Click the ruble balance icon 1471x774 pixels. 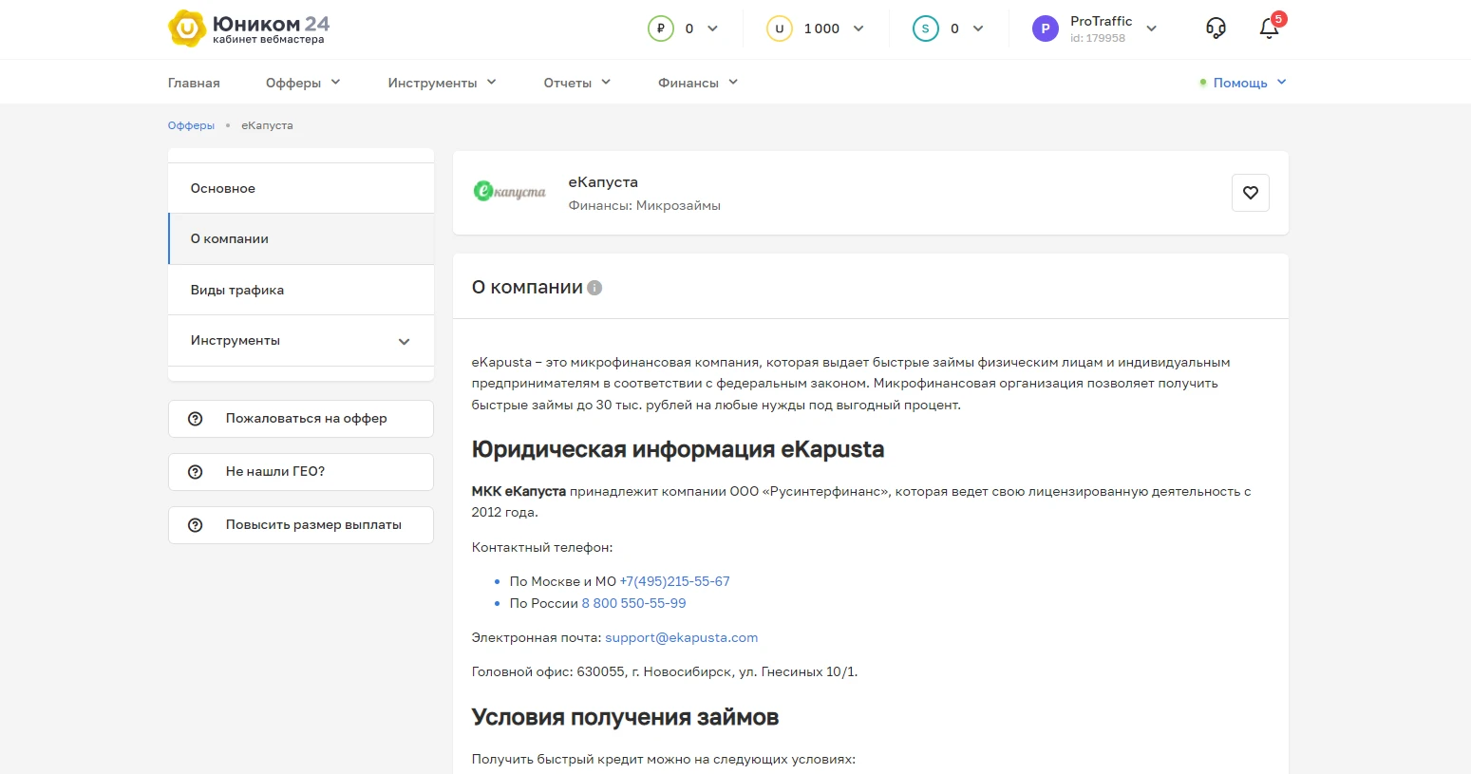[x=661, y=28]
